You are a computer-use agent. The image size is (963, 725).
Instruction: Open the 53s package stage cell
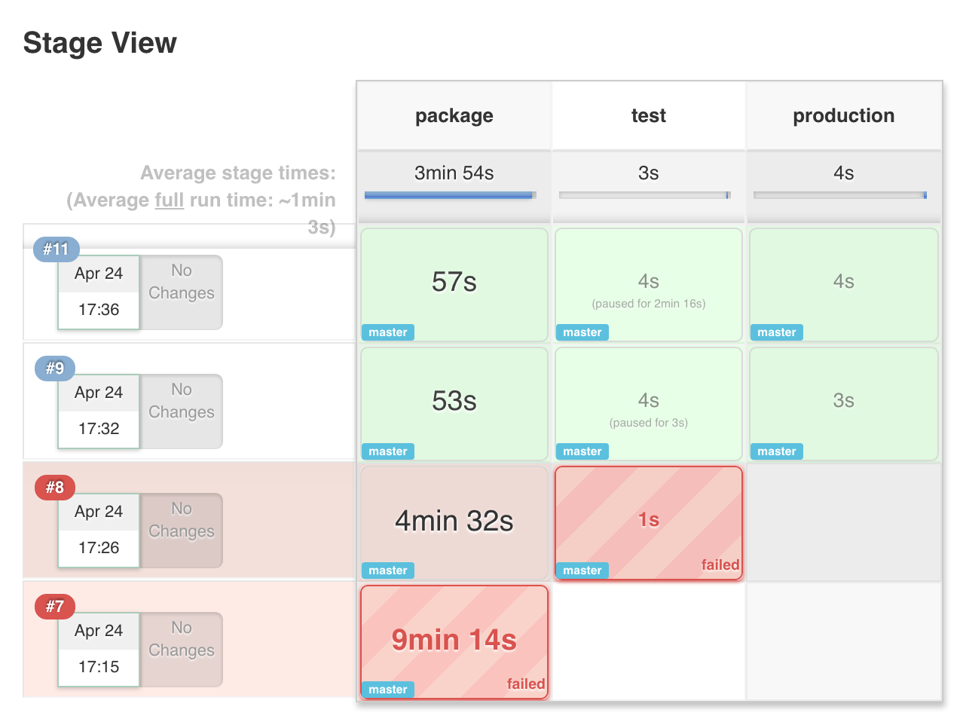(x=454, y=404)
